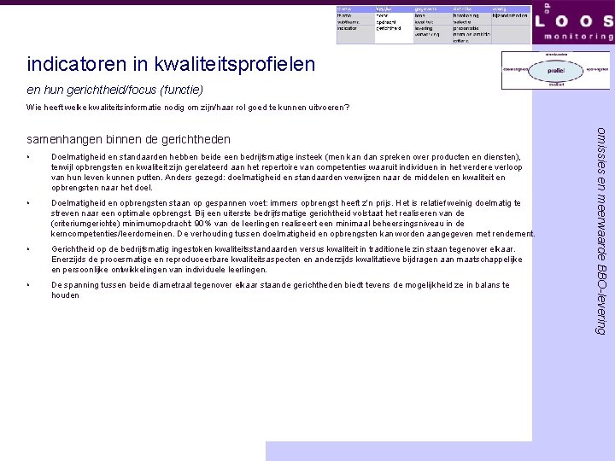Image resolution: width=615 pixels, height=461 pixels.
Task: Select the 'opdracht' cell in the navigation table
Action: [x=386, y=22]
